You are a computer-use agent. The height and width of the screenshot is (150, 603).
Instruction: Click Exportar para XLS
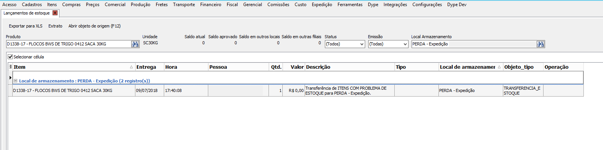point(26,26)
